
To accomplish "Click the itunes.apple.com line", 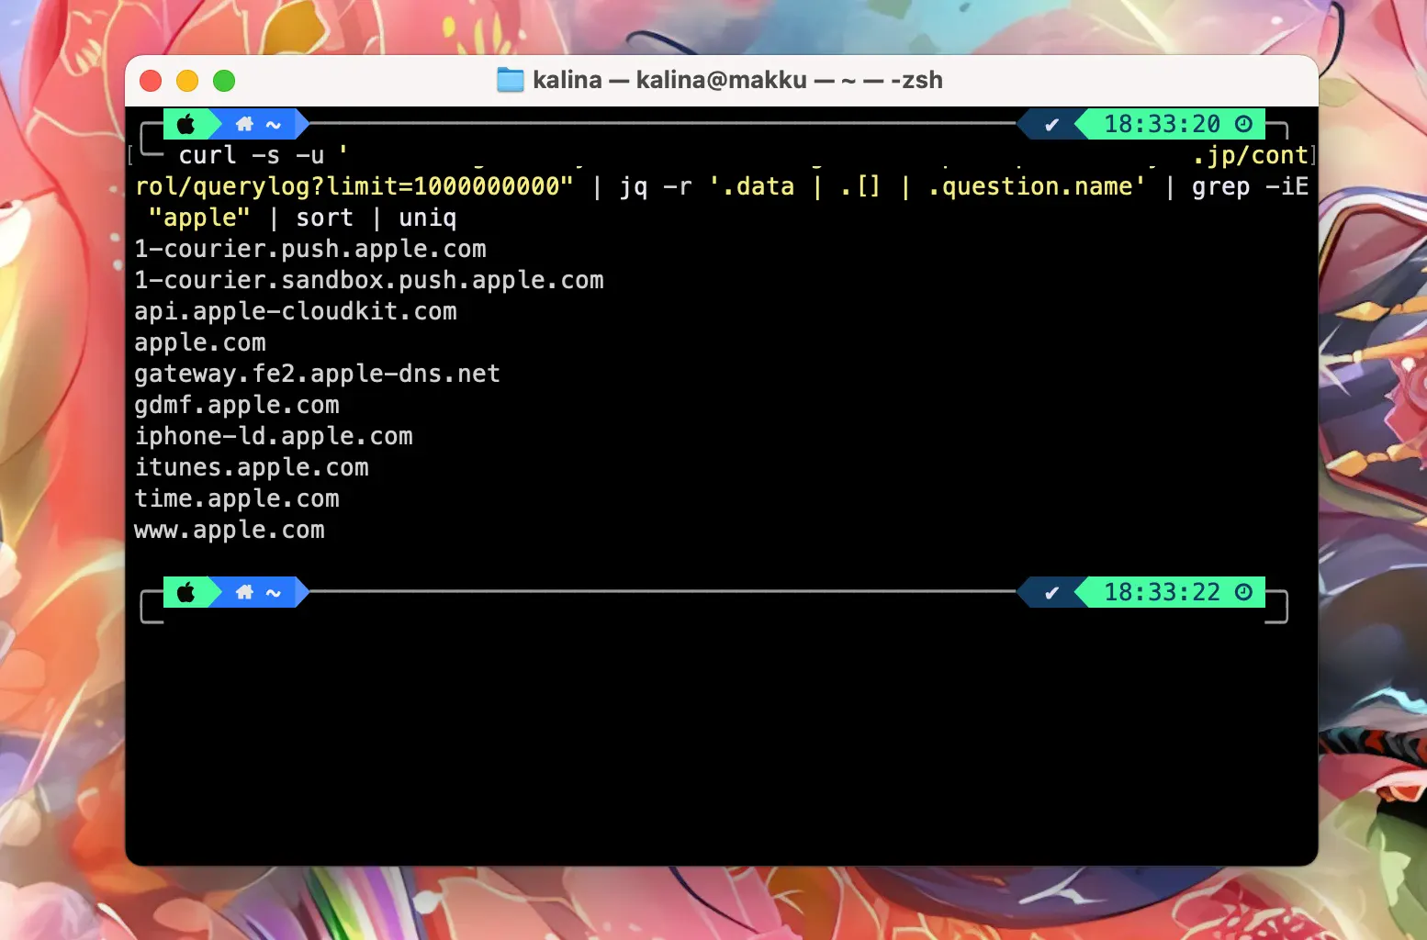I will click(x=252, y=467).
